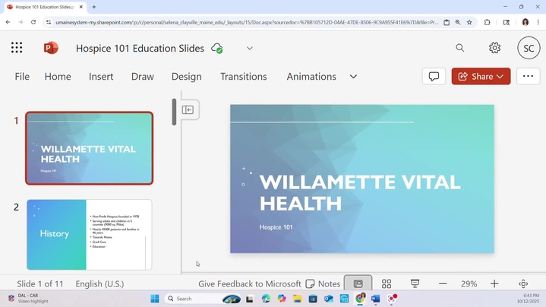Open the Insert tab
The height and width of the screenshot is (307, 546).
101,76
